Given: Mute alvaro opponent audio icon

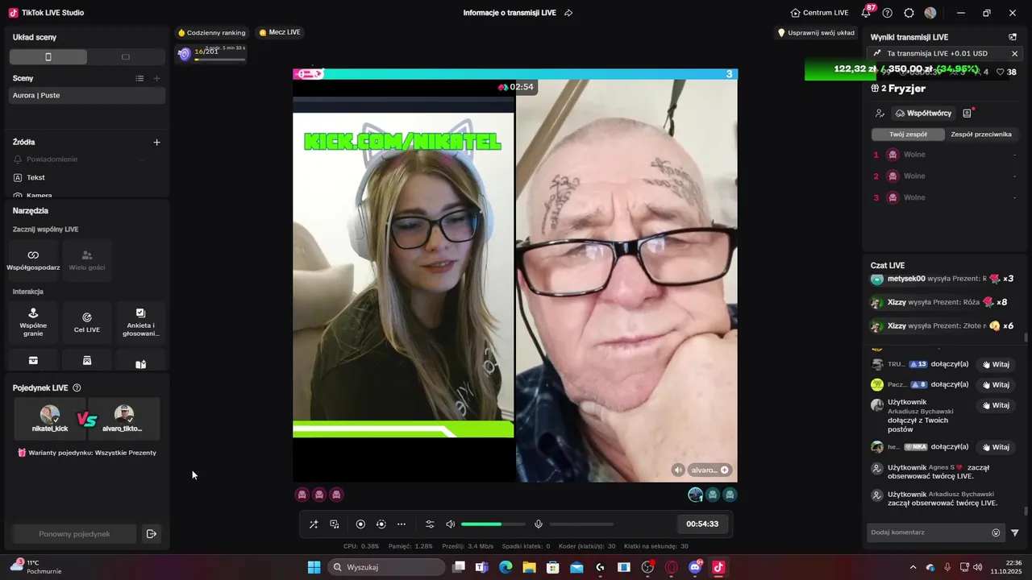Looking at the screenshot, I should click(x=679, y=470).
